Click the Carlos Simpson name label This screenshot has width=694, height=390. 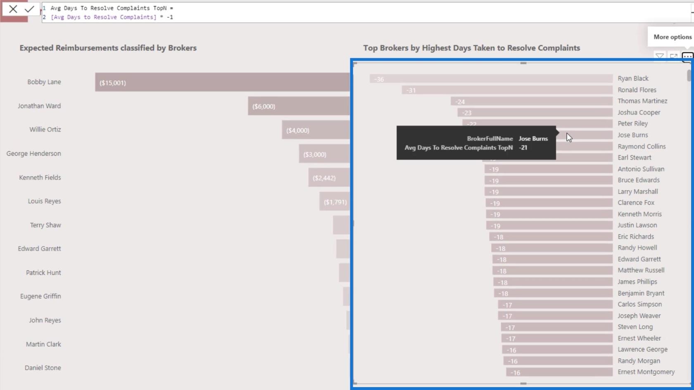tap(640, 305)
